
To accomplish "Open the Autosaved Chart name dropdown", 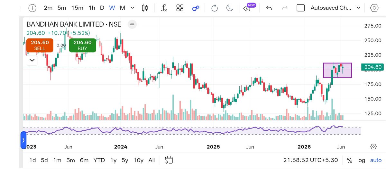I will pos(335,8).
